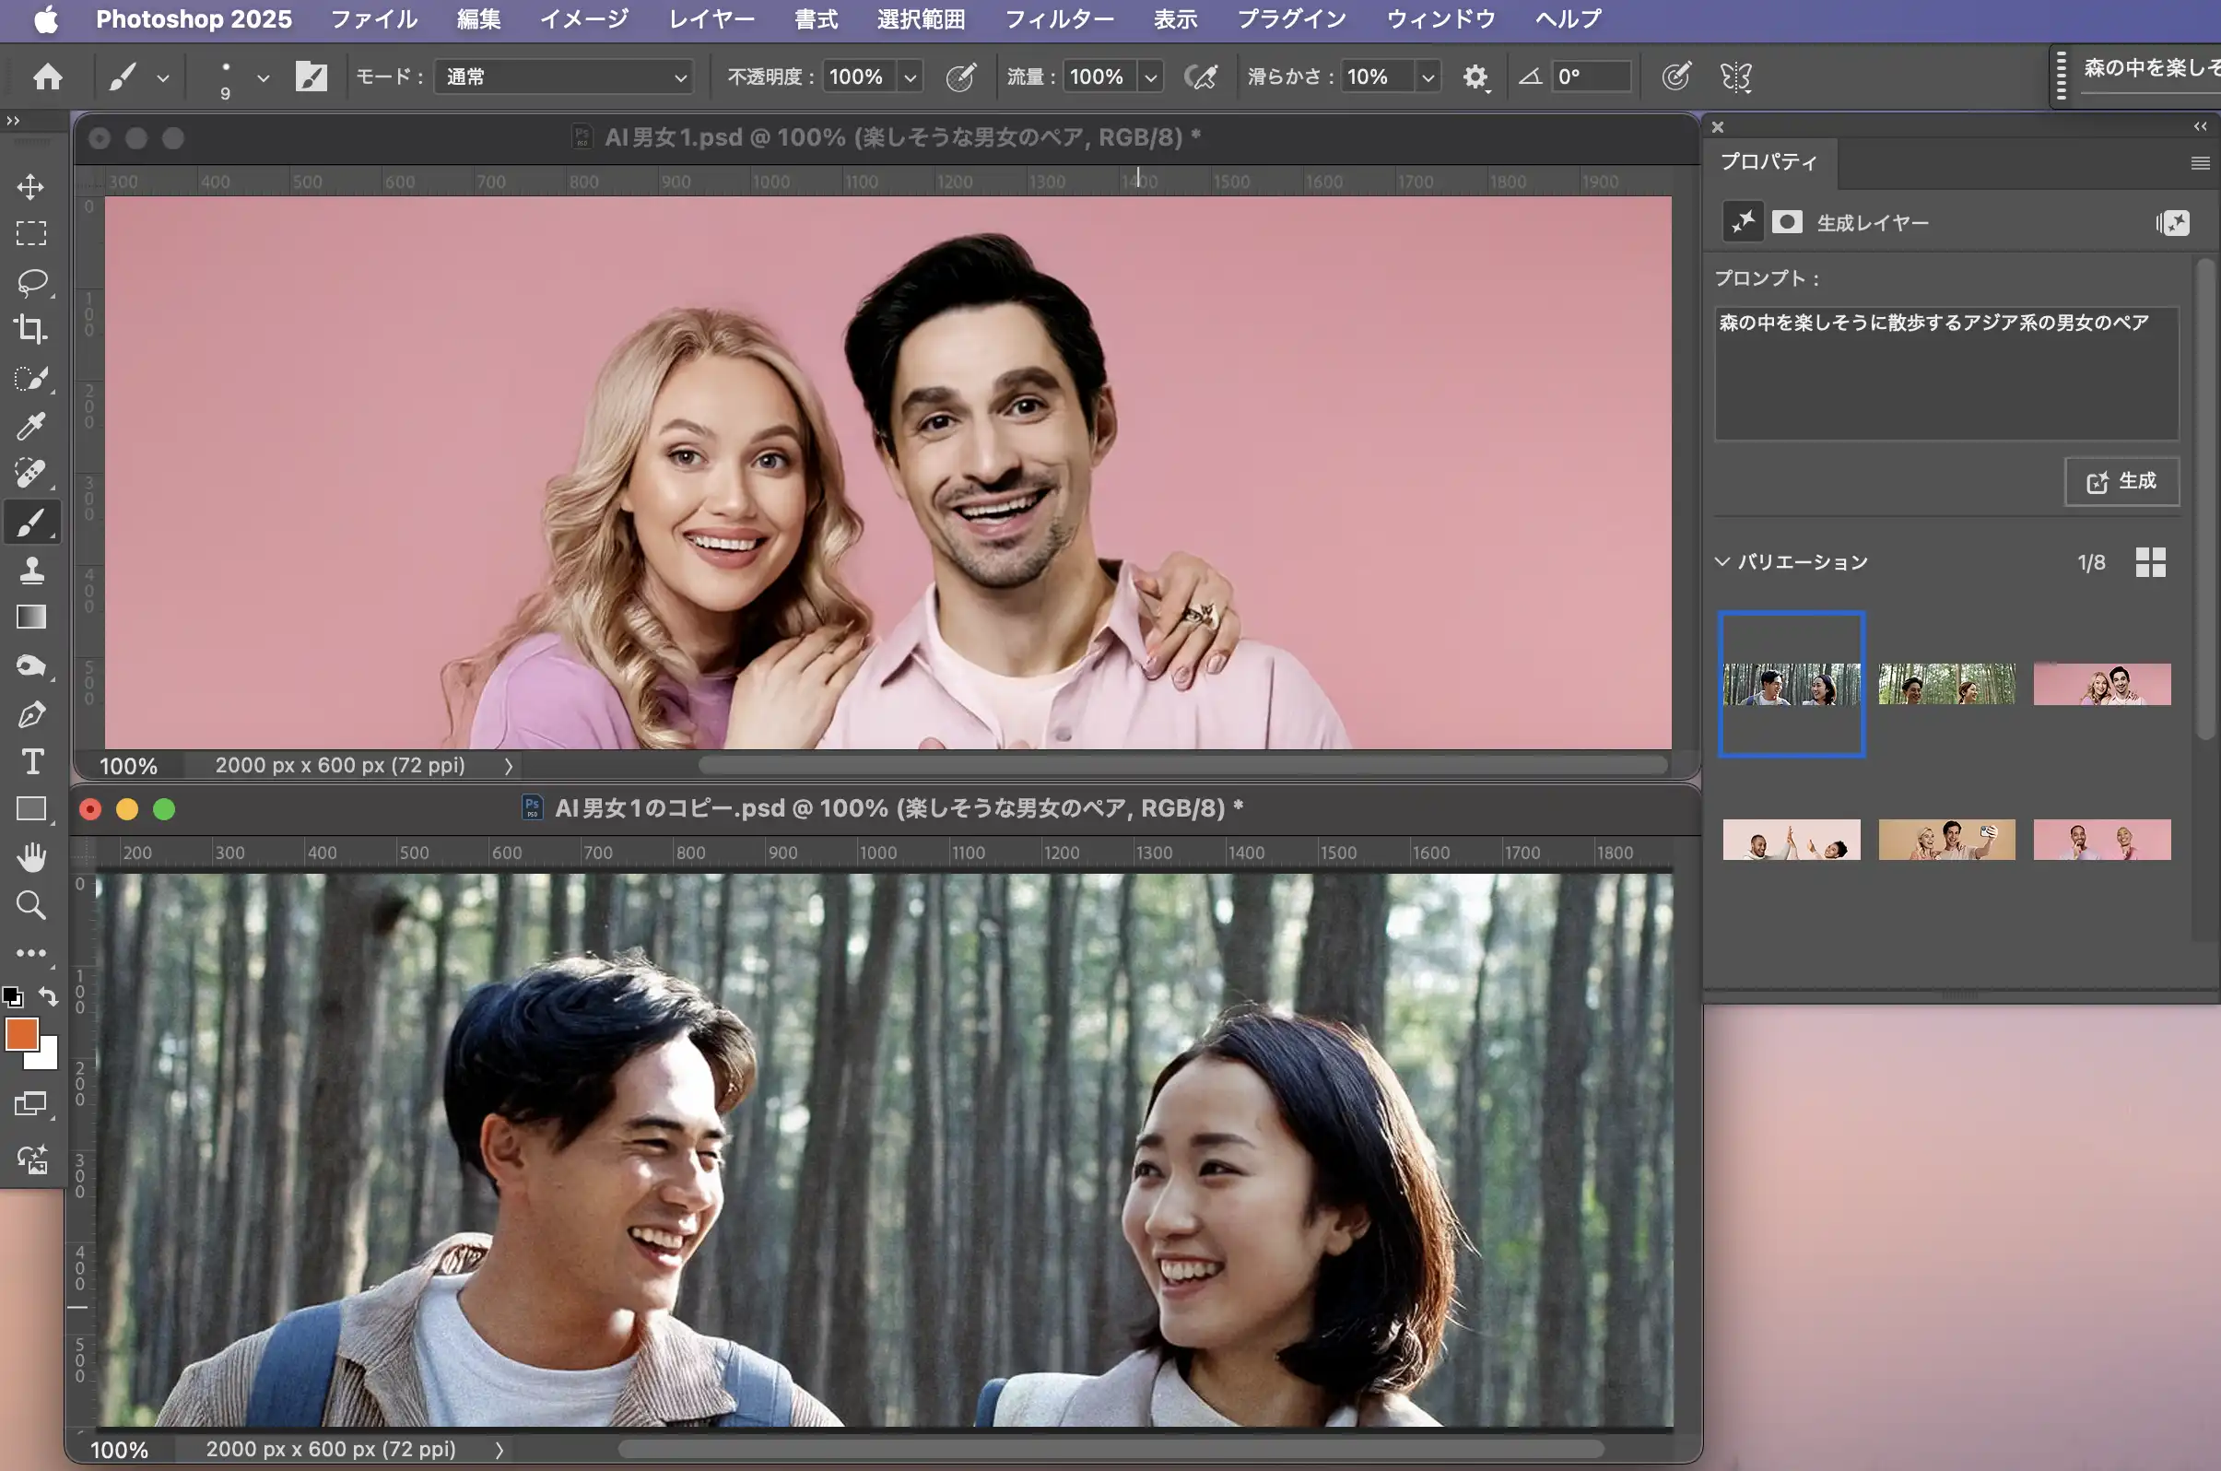Select the Smudge tool
This screenshot has height=1471, width=2221.
tap(31, 665)
